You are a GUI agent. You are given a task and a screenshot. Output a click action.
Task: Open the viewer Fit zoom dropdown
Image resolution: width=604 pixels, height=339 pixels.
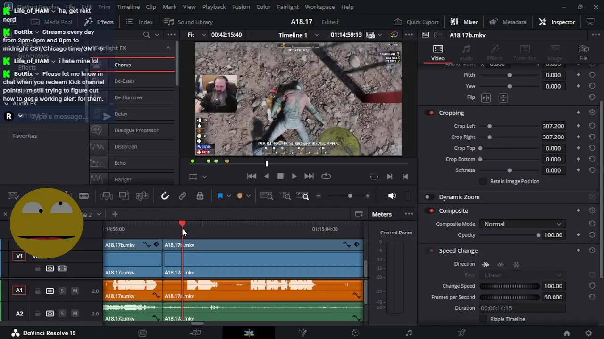point(197,35)
